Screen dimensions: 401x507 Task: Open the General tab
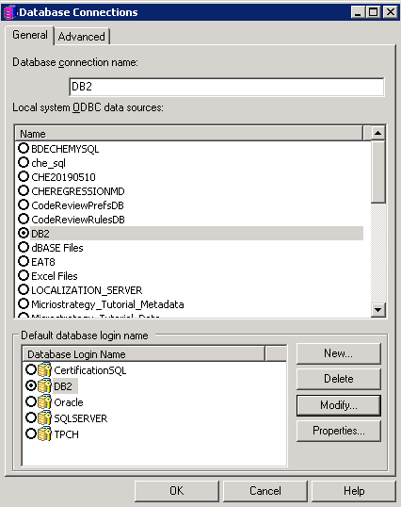(30, 35)
